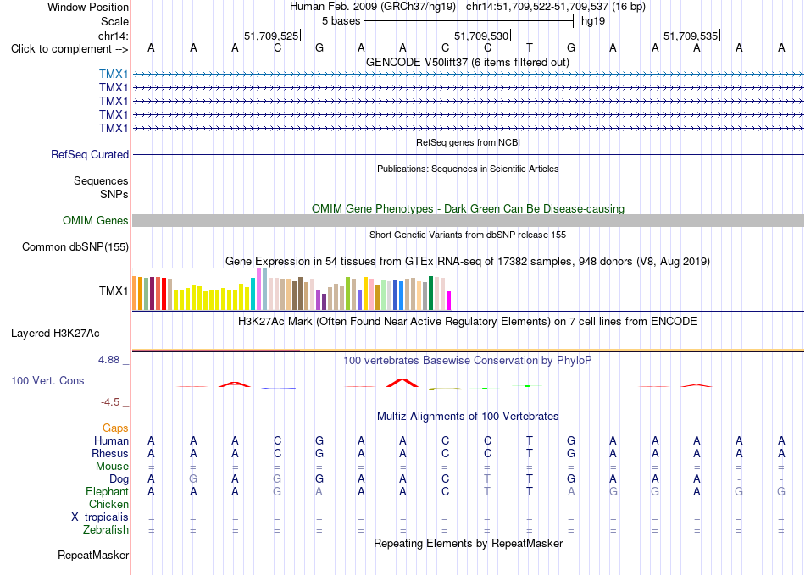This screenshot has width=805, height=575.
Task: Click the Scale label
Action: [114, 21]
